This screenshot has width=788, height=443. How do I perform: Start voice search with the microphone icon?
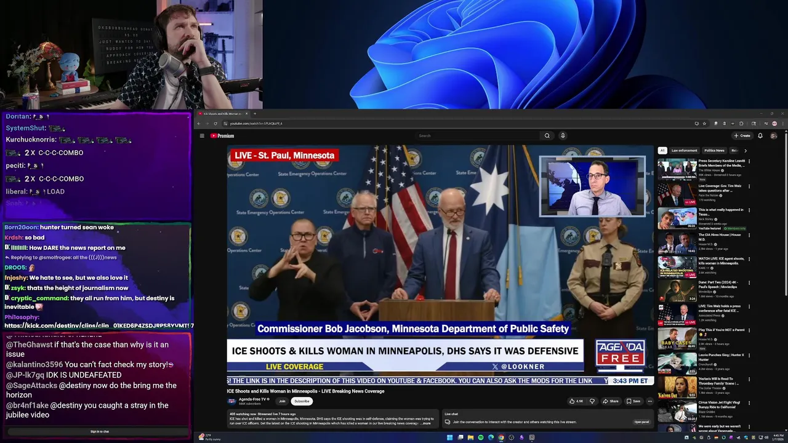pyautogui.click(x=563, y=136)
